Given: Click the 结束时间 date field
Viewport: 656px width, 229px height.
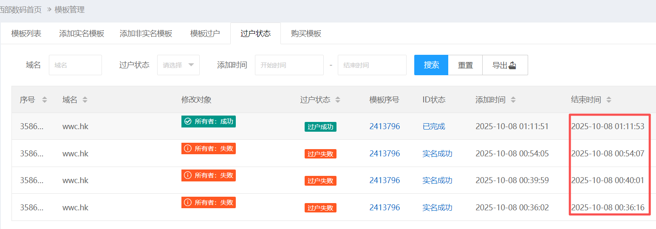Looking at the screenshot, I should coord(372,65).
